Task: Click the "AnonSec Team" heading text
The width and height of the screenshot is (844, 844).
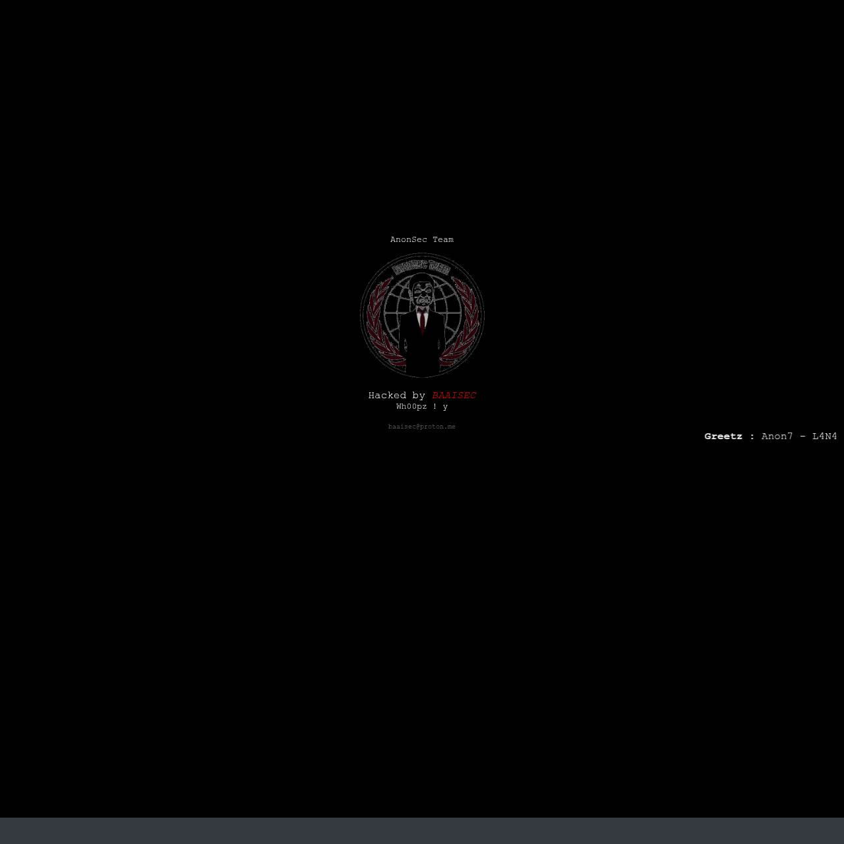Action: [422, 239]
